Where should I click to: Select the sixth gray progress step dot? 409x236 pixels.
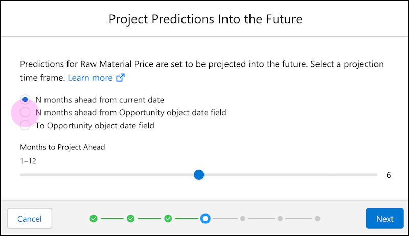click(x=280, y=219)
